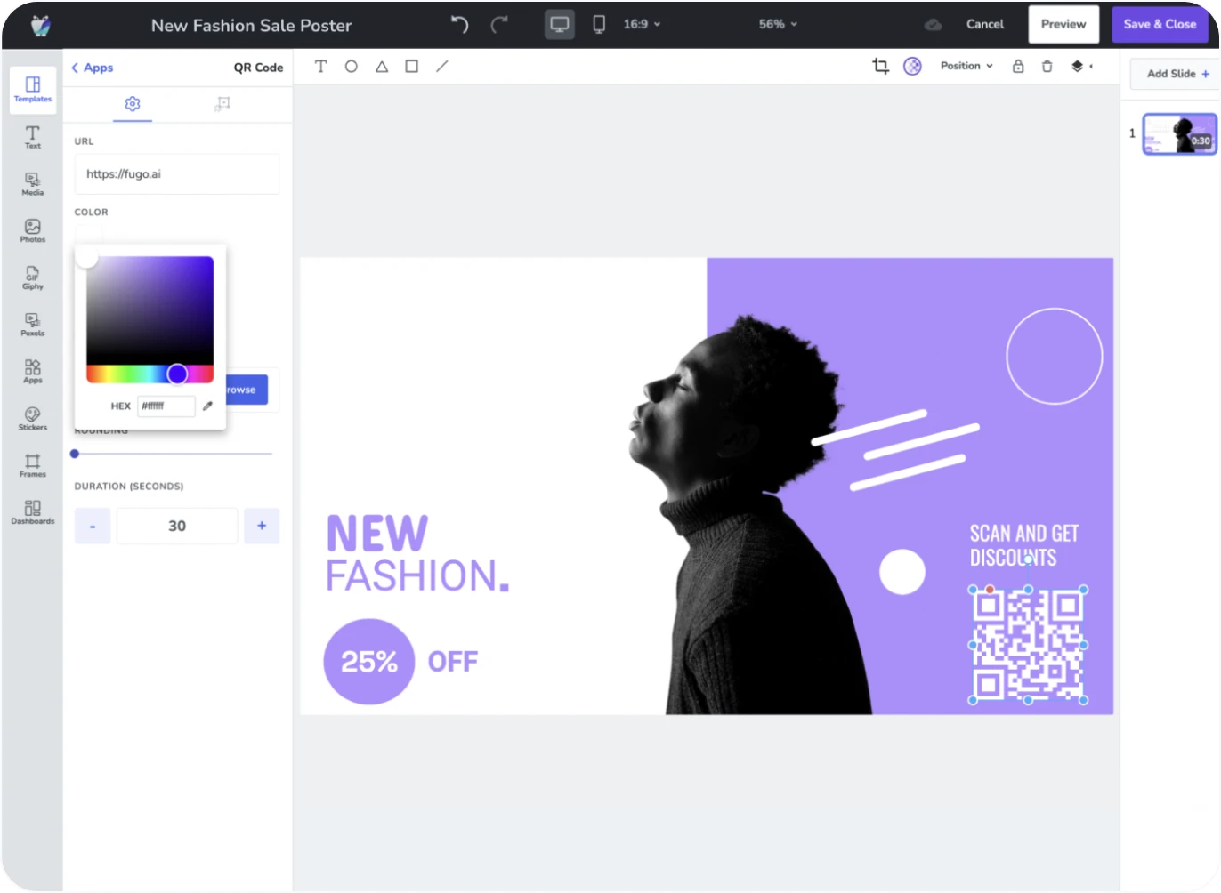
Task: Select the animation tab in QR Code panel
Action: [222, 104]
